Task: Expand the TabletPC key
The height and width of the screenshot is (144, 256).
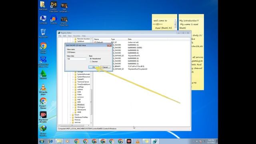Action: coord(73,79)
